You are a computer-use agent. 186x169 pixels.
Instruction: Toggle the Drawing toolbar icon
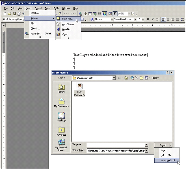click(104, 14)
